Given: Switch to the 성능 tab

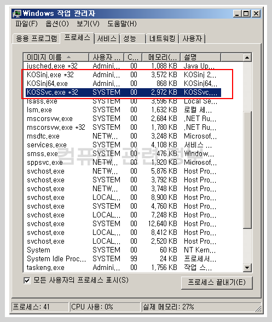Looking at the screenshot, I should tap(133, 38).
